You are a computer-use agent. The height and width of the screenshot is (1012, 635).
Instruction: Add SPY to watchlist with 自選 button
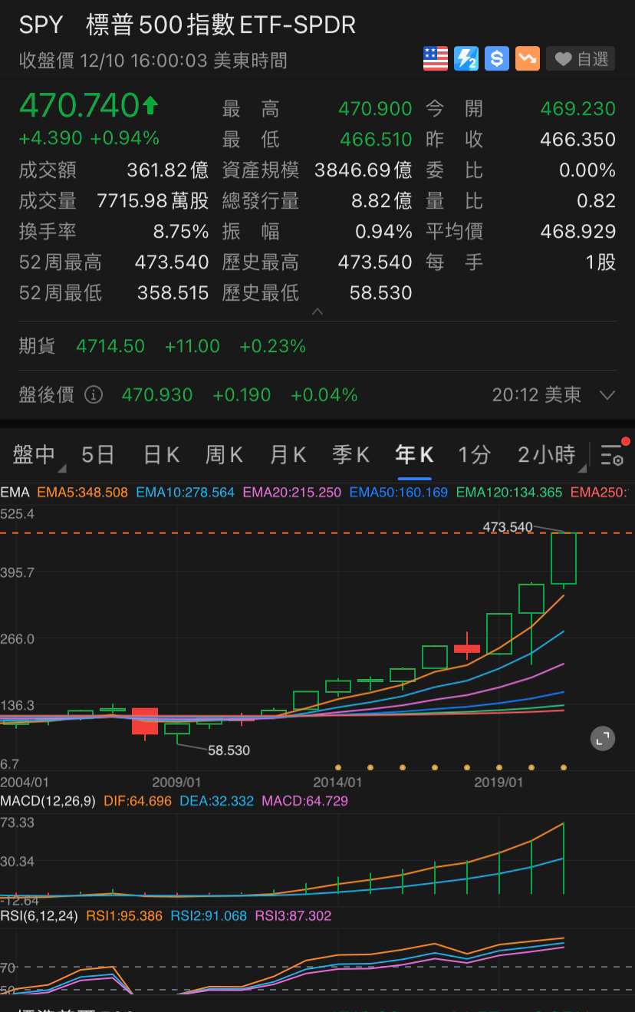click(x=581, y=59)
